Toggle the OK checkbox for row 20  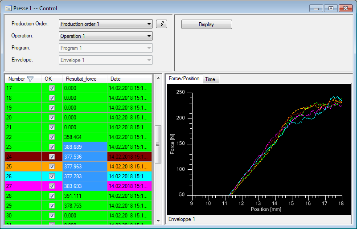coord(52,118)
